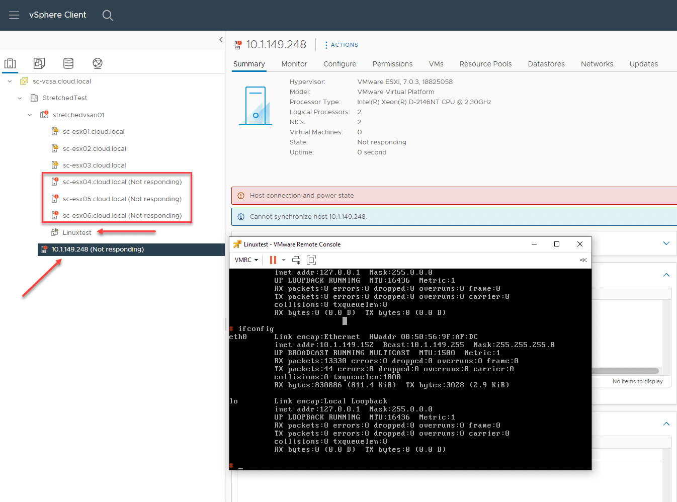
Task: Switch to Networking inventory view icon
Action: pyautogui.click(x=98, y=63)
